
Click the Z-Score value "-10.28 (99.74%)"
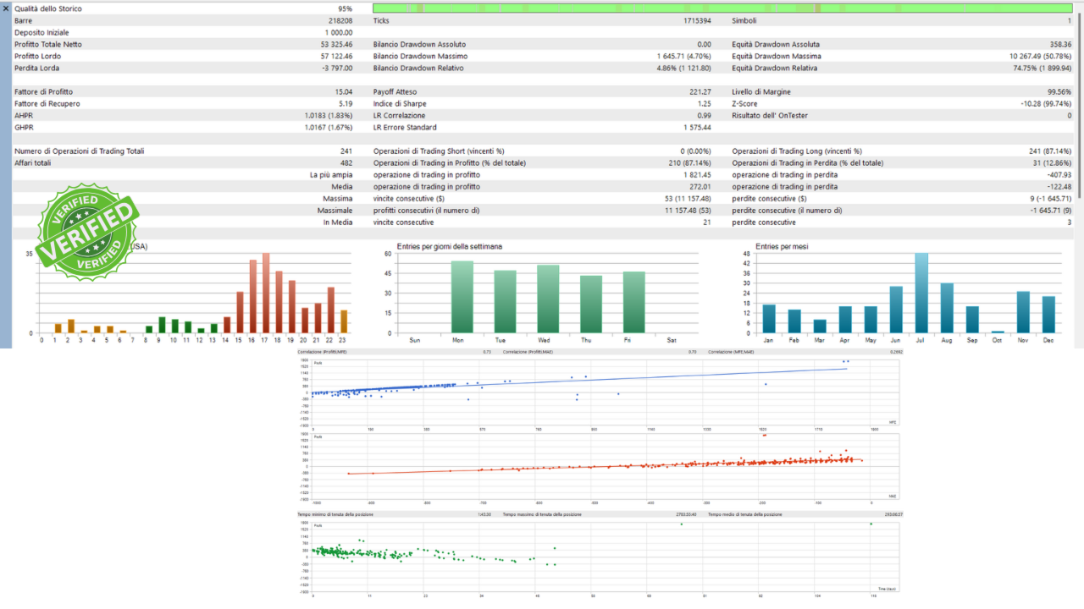(x=1045, y=103)
